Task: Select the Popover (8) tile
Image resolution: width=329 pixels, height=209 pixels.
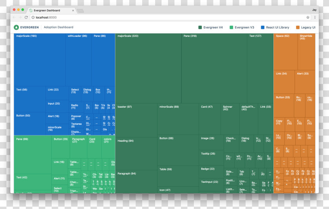Action: 76,117
